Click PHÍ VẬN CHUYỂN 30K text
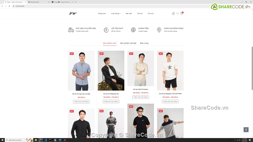 [x=86, y=28]
